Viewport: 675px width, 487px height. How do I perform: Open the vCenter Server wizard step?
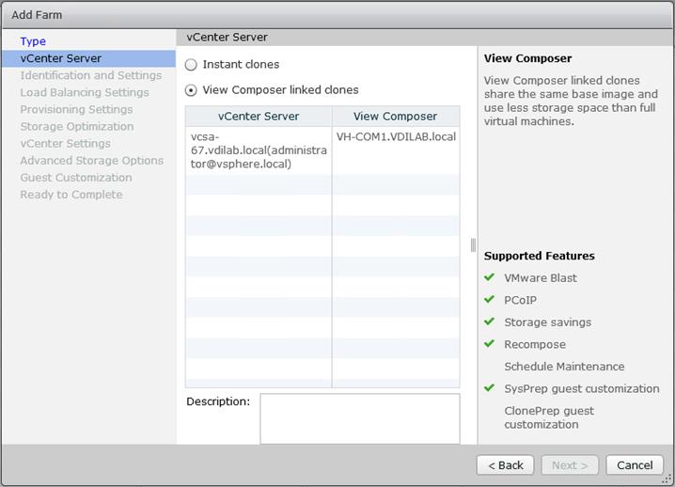[x=88, y=58]
